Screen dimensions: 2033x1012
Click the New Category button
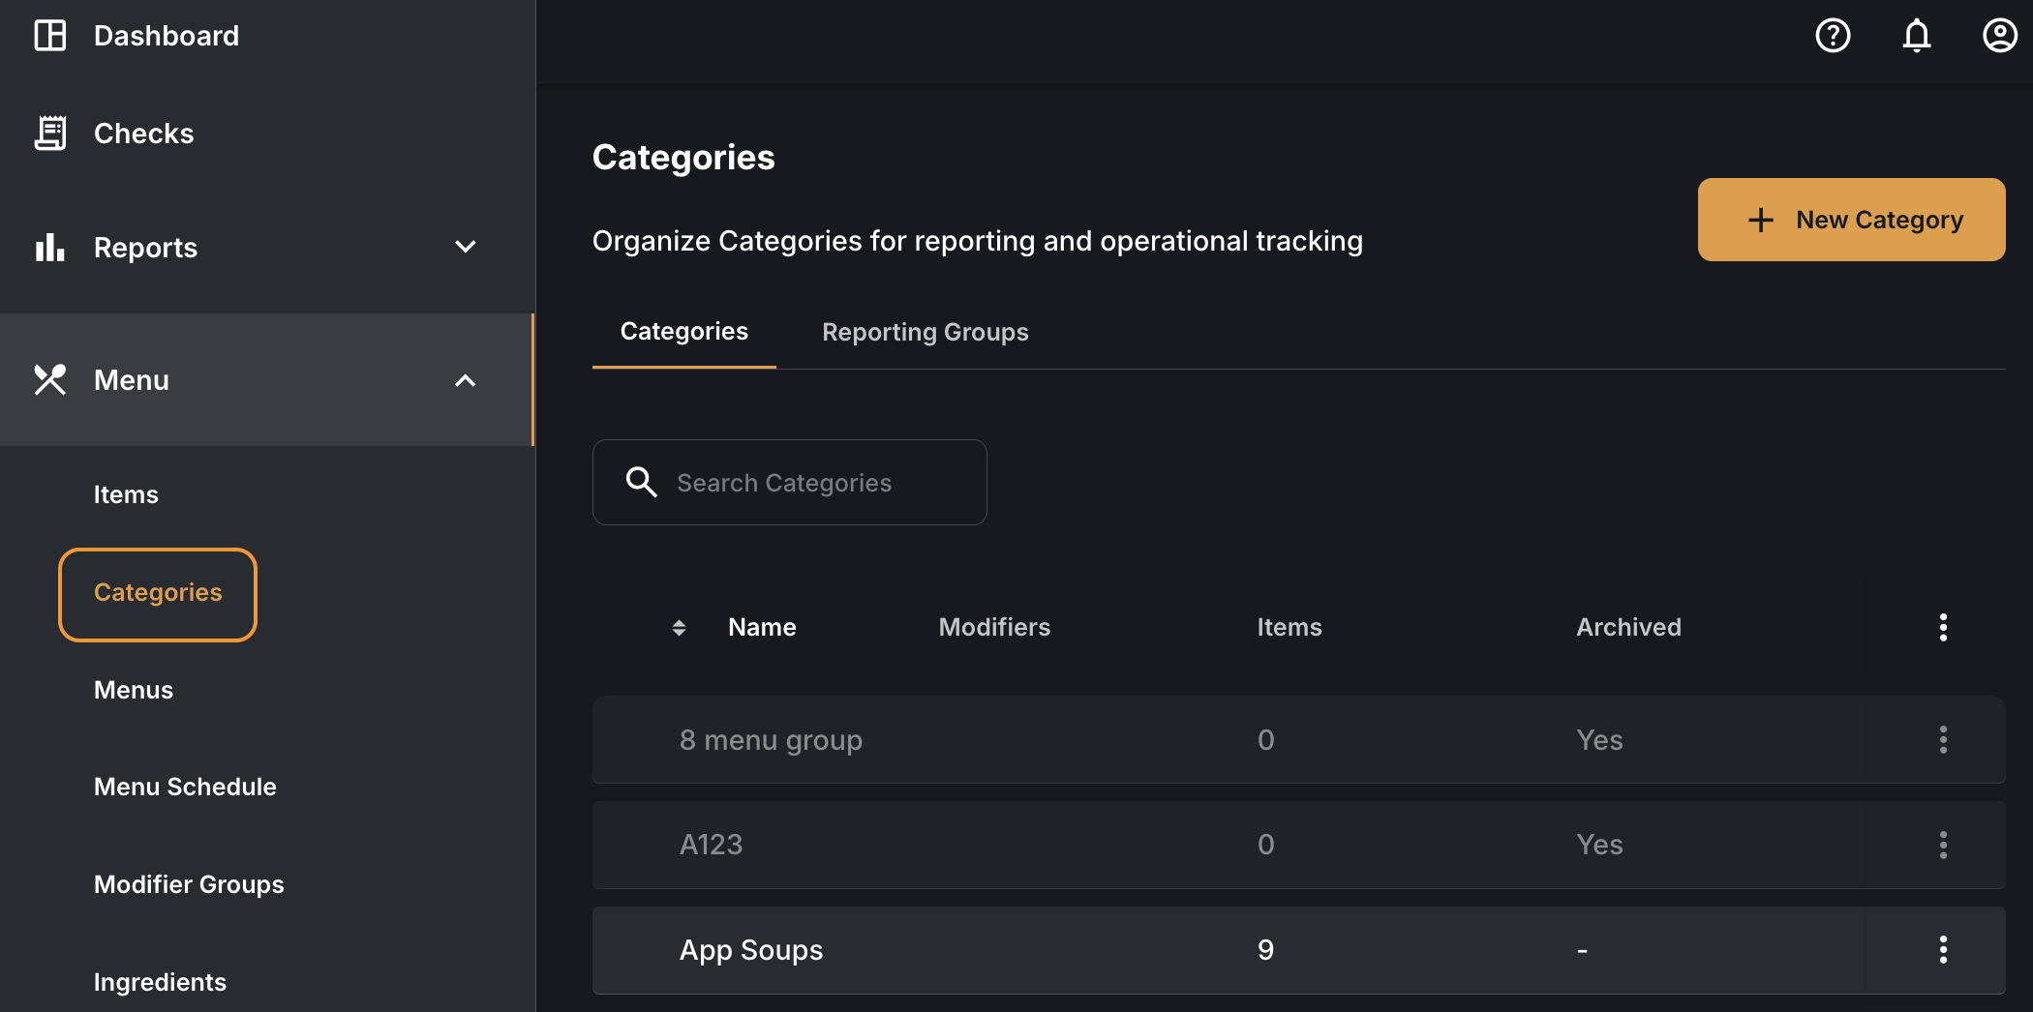[1851, 220]
